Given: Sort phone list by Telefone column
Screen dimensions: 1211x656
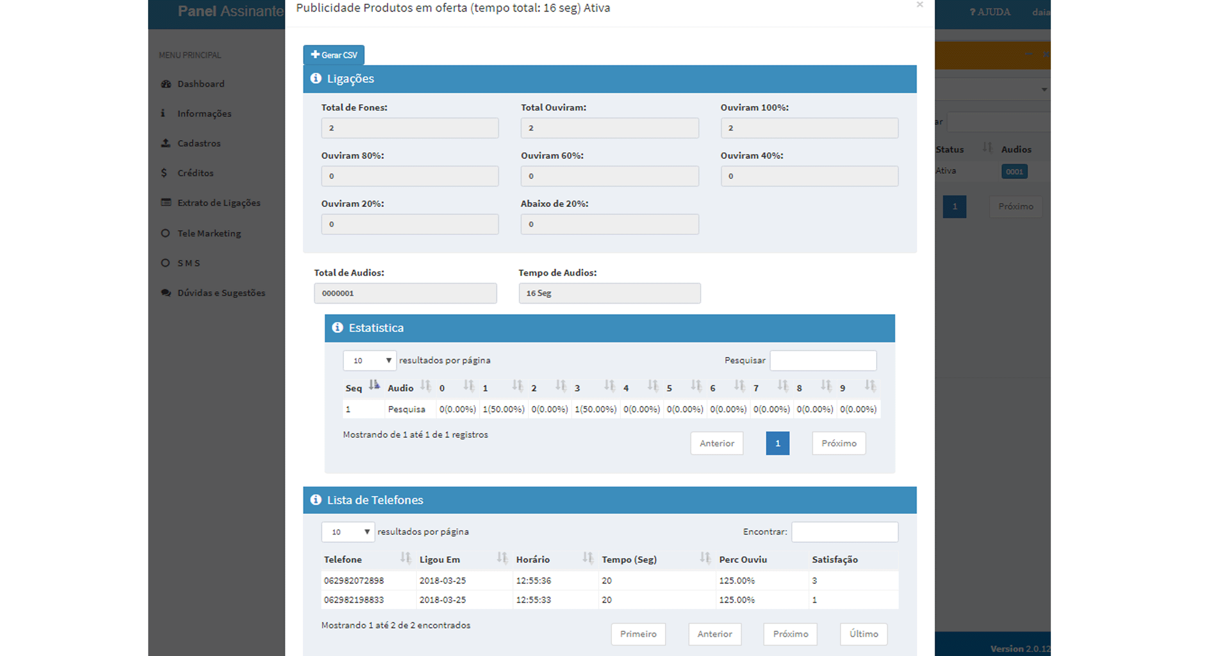Looking at the screenshot, I should click(x=368, y=559).
